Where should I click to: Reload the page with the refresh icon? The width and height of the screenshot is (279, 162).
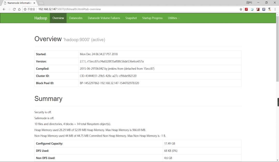click(x=14, y=9)
